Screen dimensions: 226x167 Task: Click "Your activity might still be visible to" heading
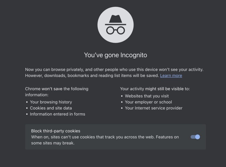155,89
